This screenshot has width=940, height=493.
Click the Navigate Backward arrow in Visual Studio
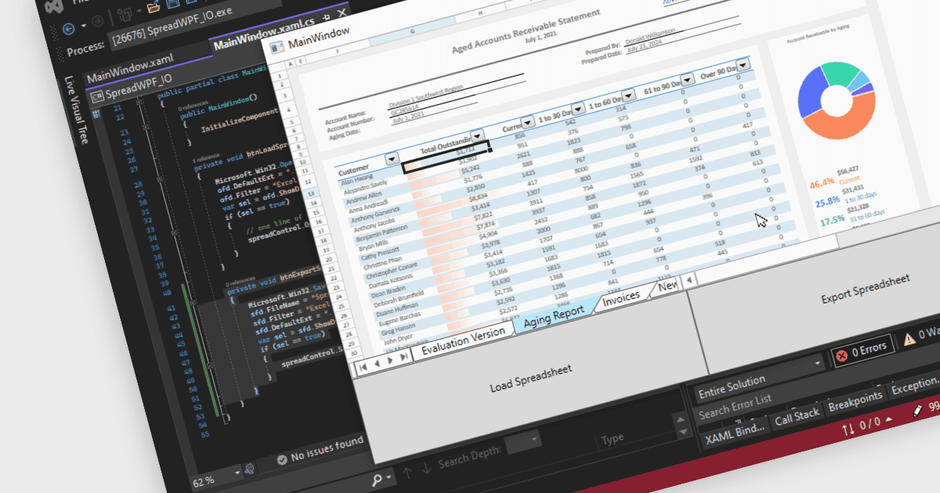(x=69, y=28)
